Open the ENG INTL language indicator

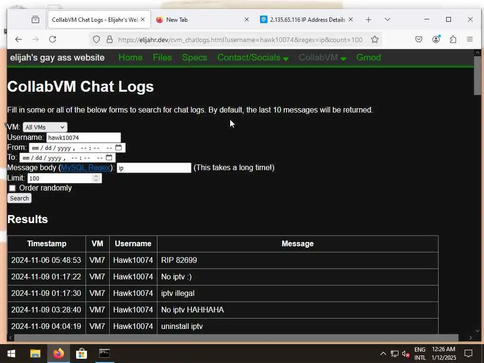[420, 354]
